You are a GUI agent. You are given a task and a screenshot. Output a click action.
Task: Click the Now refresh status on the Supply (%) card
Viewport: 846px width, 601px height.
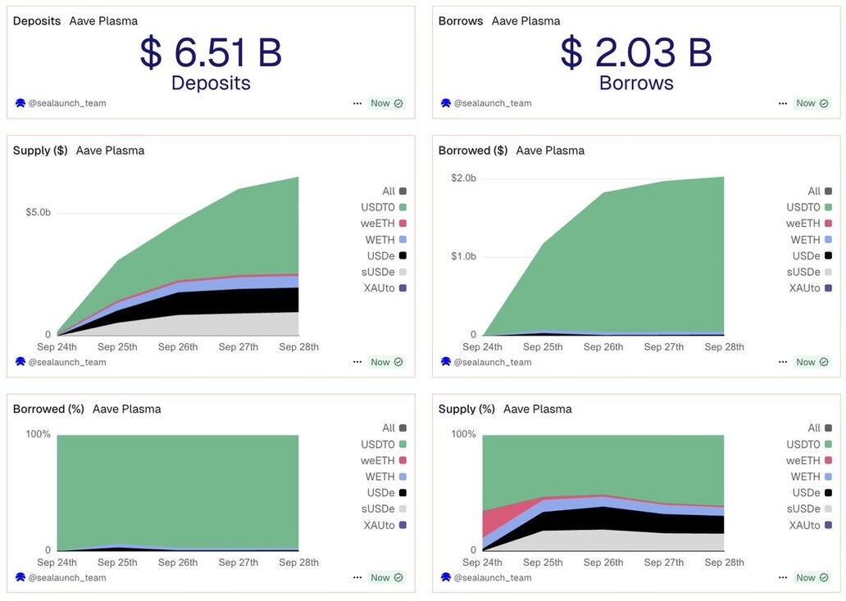[x=812, y=577]
